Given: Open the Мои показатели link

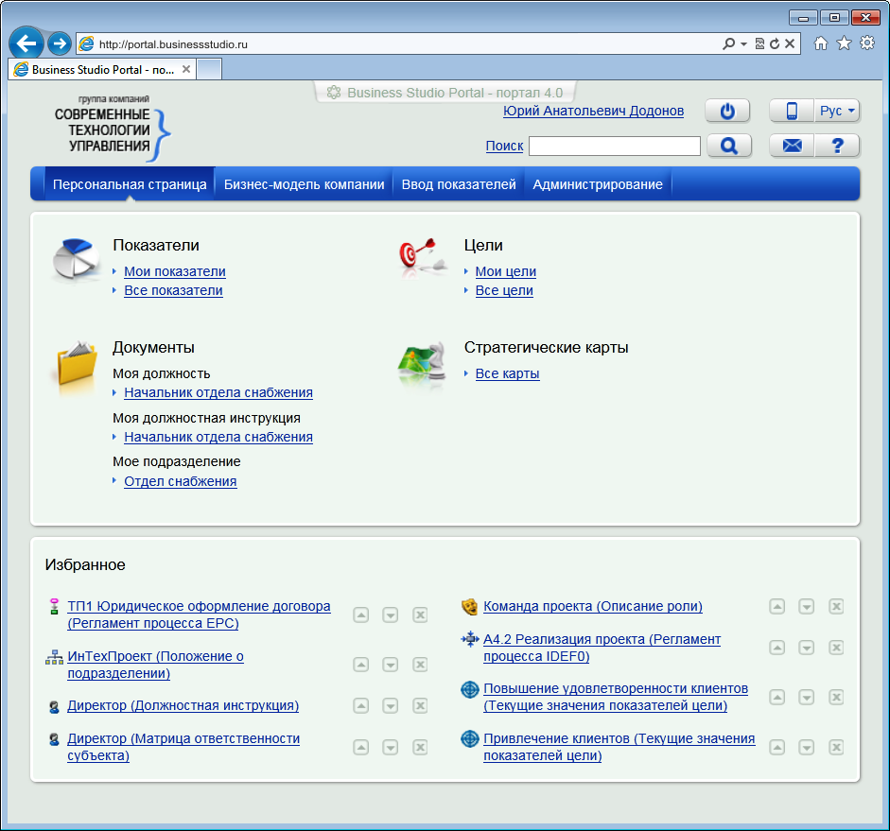Looking at the screenshot, I should point(175,271).
